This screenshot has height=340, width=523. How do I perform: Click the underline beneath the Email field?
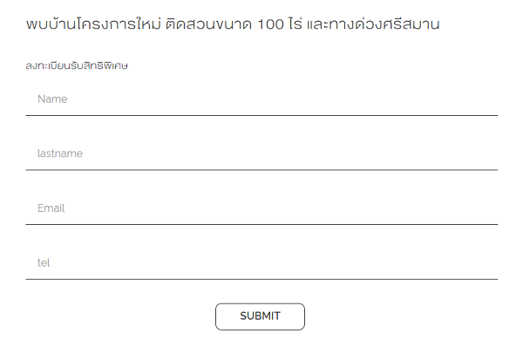coord(261,225)
